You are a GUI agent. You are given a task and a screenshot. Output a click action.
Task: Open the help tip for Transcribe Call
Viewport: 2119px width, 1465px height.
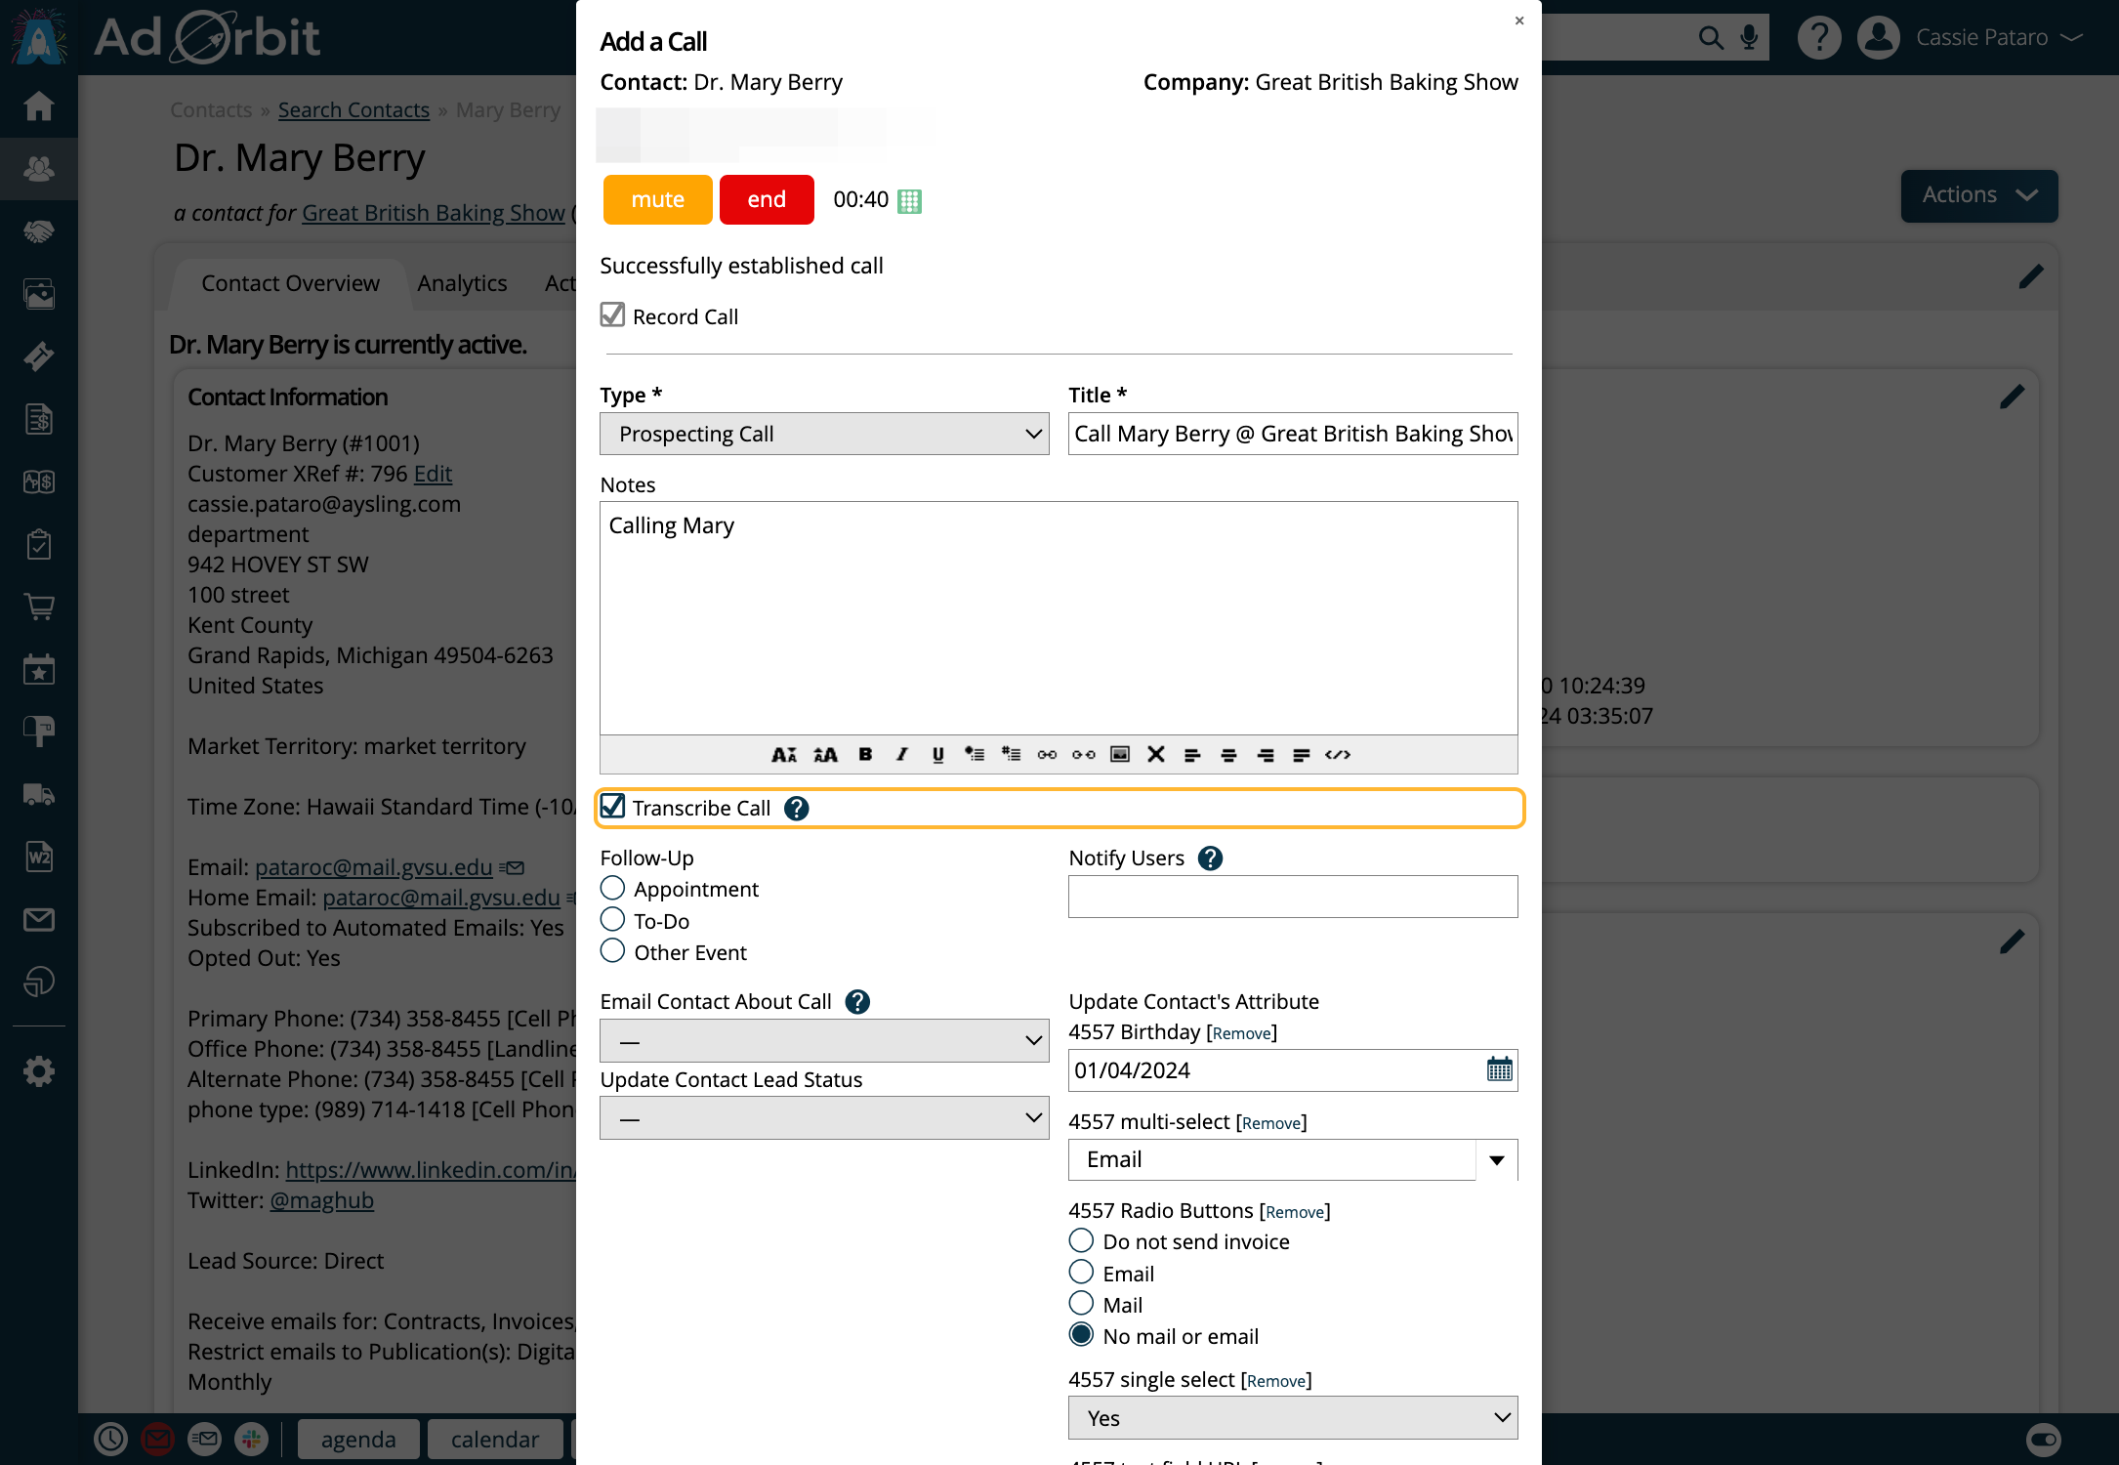[x=797, y=809]
